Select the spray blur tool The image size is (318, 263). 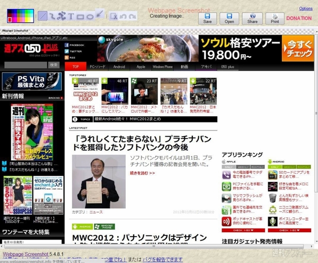[61, 16]
